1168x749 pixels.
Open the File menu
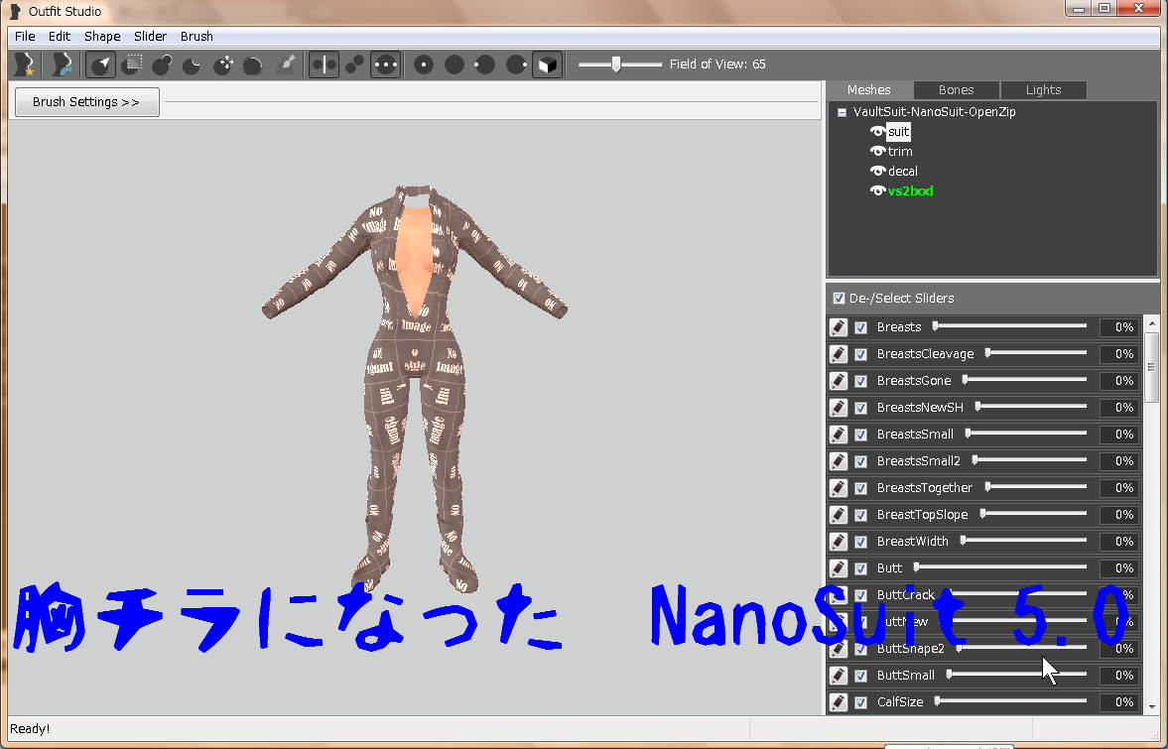(25, 37)
